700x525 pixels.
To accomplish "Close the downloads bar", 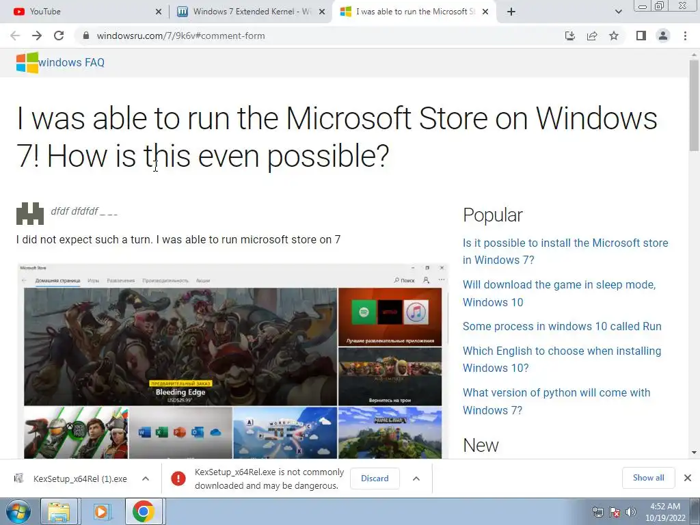I will coord(688,478).
